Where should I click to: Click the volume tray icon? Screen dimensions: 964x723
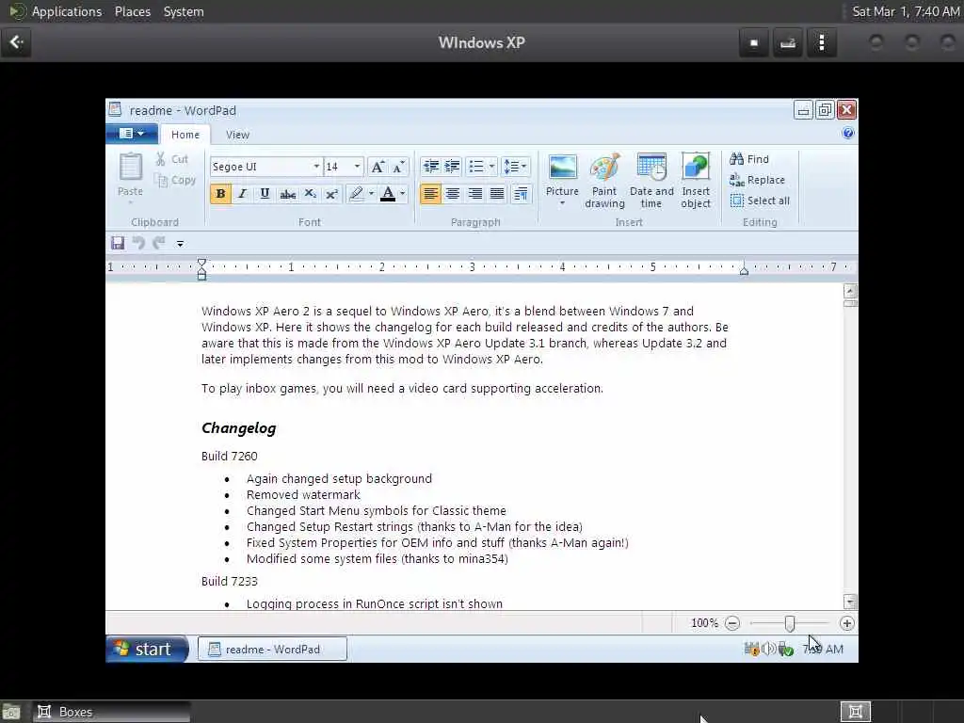[x=767, y=650]
